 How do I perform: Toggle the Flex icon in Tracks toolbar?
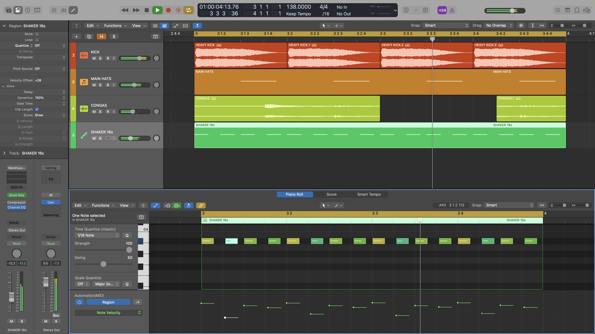coord(185,26)
